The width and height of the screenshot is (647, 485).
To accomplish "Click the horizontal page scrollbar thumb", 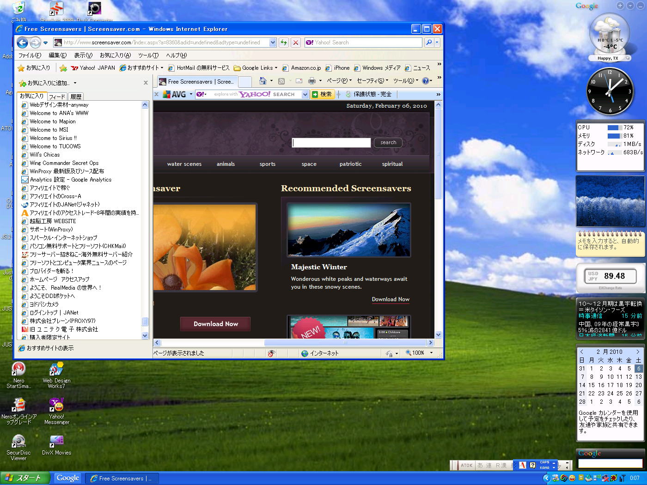I will coord(345,343).
